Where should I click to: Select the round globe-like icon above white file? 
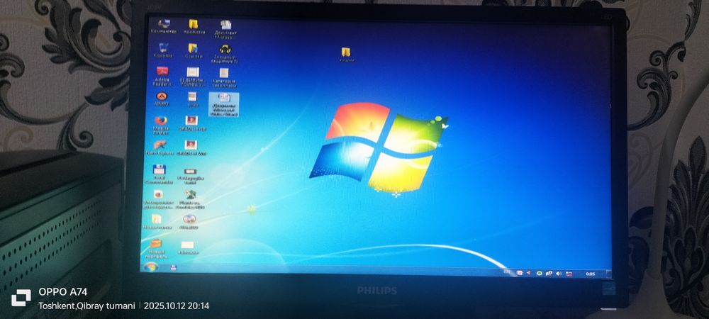click(x=189, y=221)
